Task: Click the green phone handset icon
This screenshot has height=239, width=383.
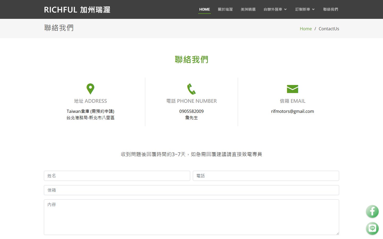Action: pos(191,89)
